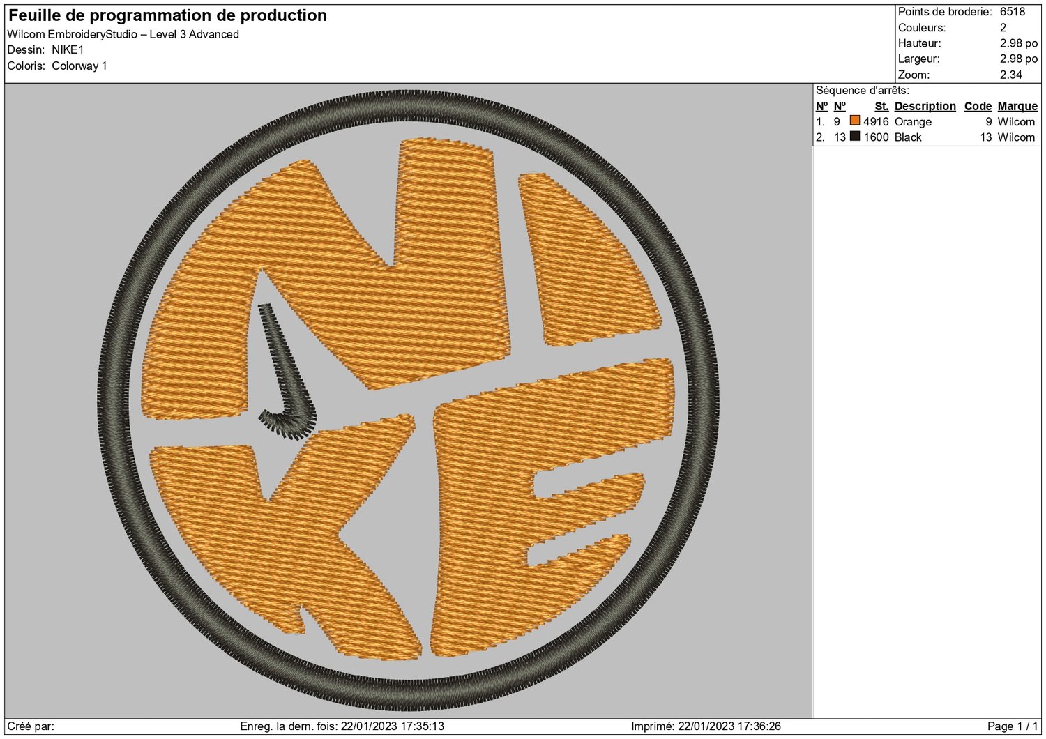This screenshot has width=1046, height=739.
Task: Select the "2.98 po" value beside Largeur
Action: pos(1019,59)
